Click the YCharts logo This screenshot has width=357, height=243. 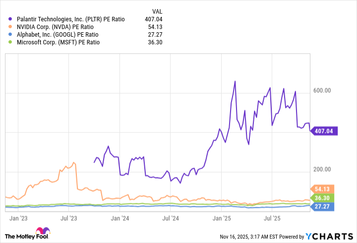click(x=329, y=237)
